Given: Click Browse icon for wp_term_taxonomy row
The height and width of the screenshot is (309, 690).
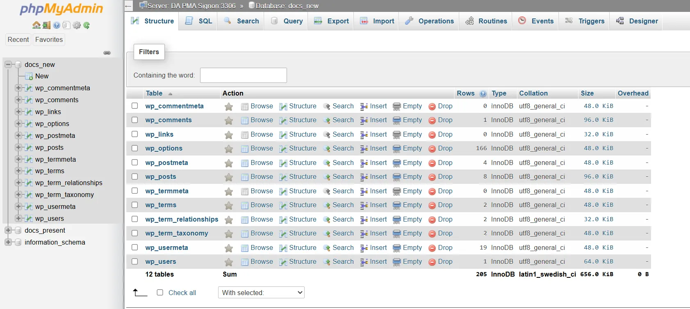Looking at the screenshot, I should point(245,234).
